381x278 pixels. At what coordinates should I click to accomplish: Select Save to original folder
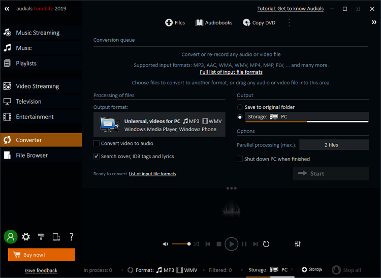pos(240,107)
